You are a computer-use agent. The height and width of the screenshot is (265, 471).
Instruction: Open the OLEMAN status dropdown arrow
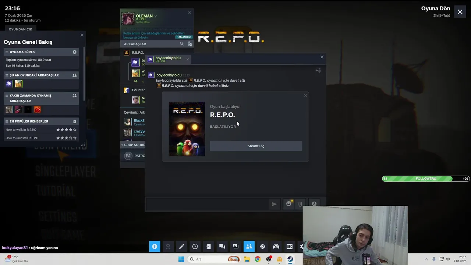point(156,16)
